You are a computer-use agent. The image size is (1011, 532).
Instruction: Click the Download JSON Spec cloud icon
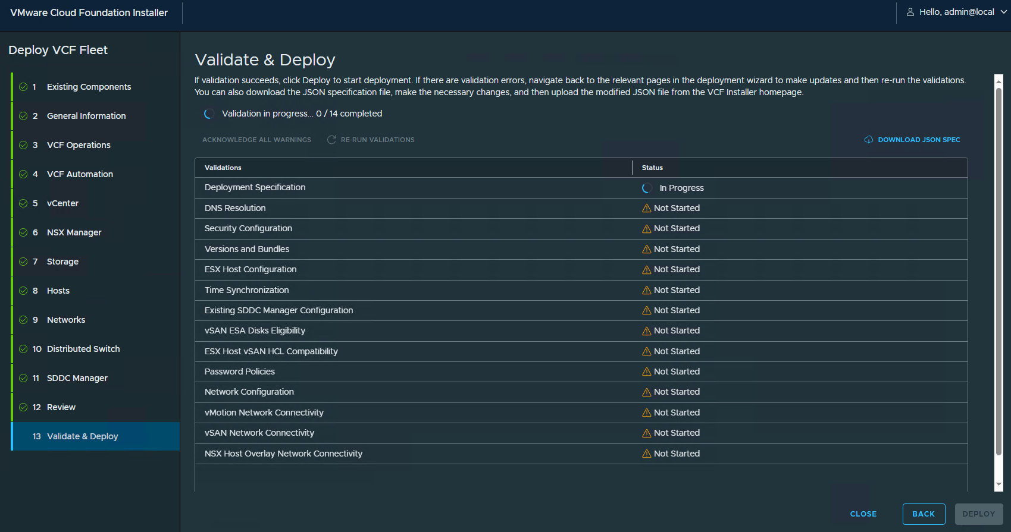coord(869,140)
